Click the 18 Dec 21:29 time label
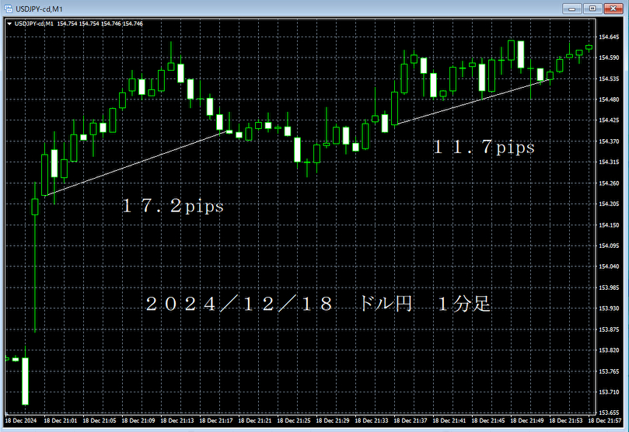 tap(333, 421)
